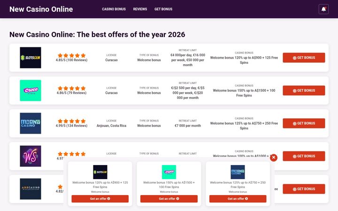338x211 pixels.
Task: Click the Axe Casino logo
Action: coord(31,189)
